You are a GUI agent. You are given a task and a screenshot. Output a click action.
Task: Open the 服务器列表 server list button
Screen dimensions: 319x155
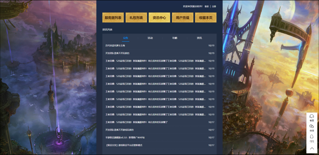pyautogui.click(x=113, y=18)
